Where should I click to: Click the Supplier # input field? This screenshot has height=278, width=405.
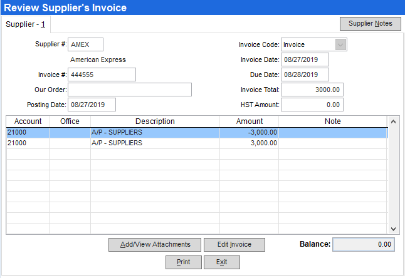pyautogui.click(x=85, y=44)
